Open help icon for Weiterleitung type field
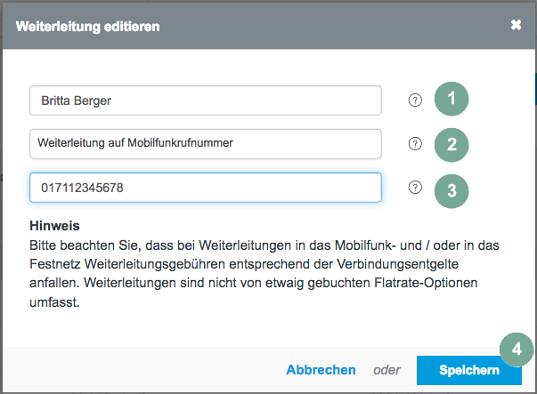 (x=414, y=143)
